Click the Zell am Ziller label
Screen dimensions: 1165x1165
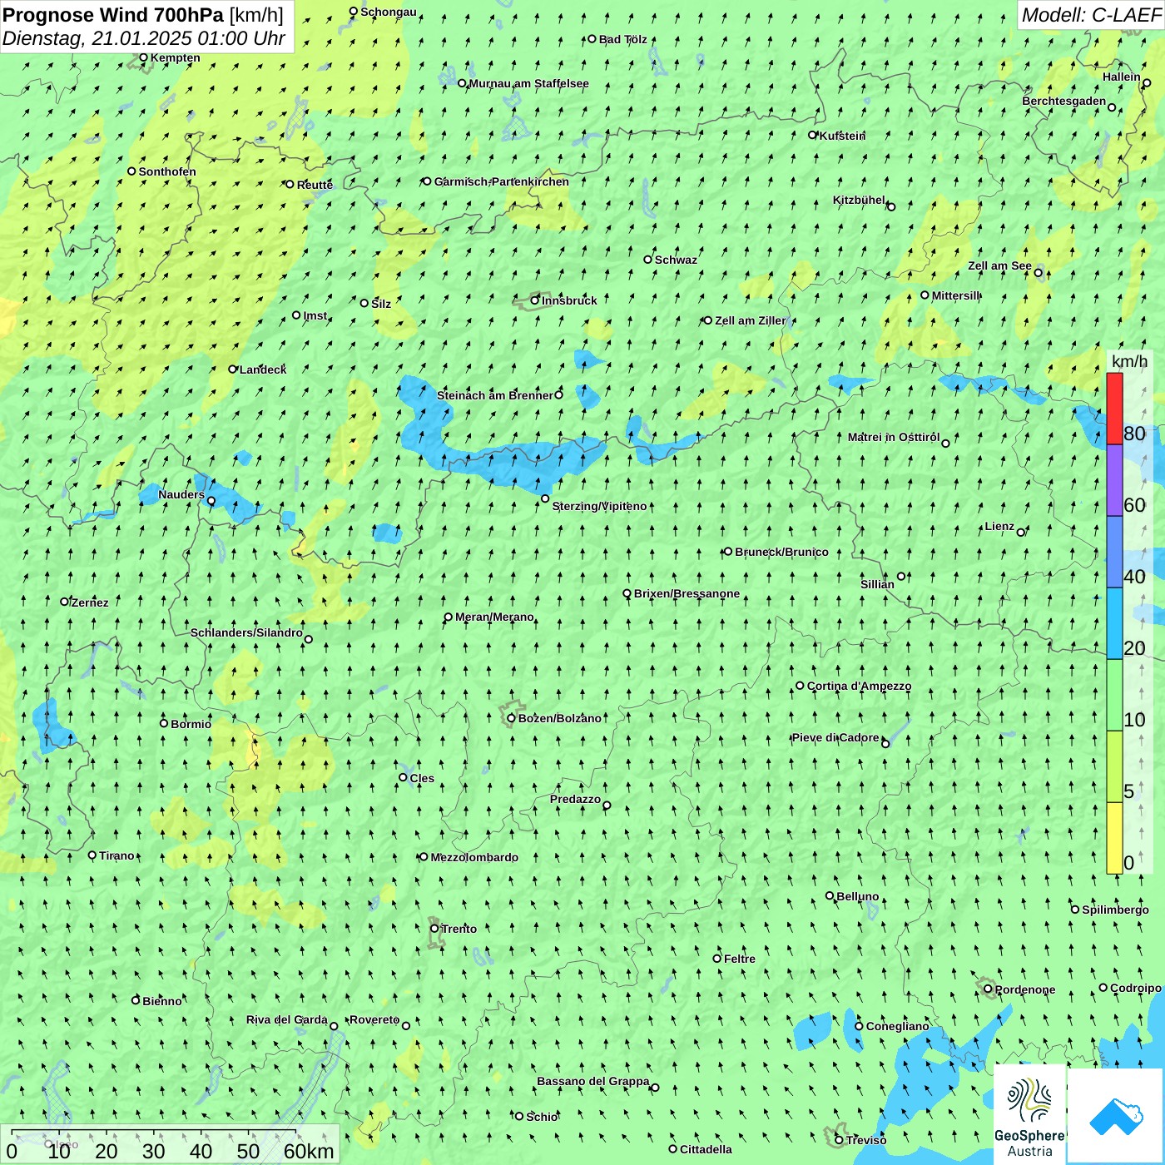click(750, 320)
